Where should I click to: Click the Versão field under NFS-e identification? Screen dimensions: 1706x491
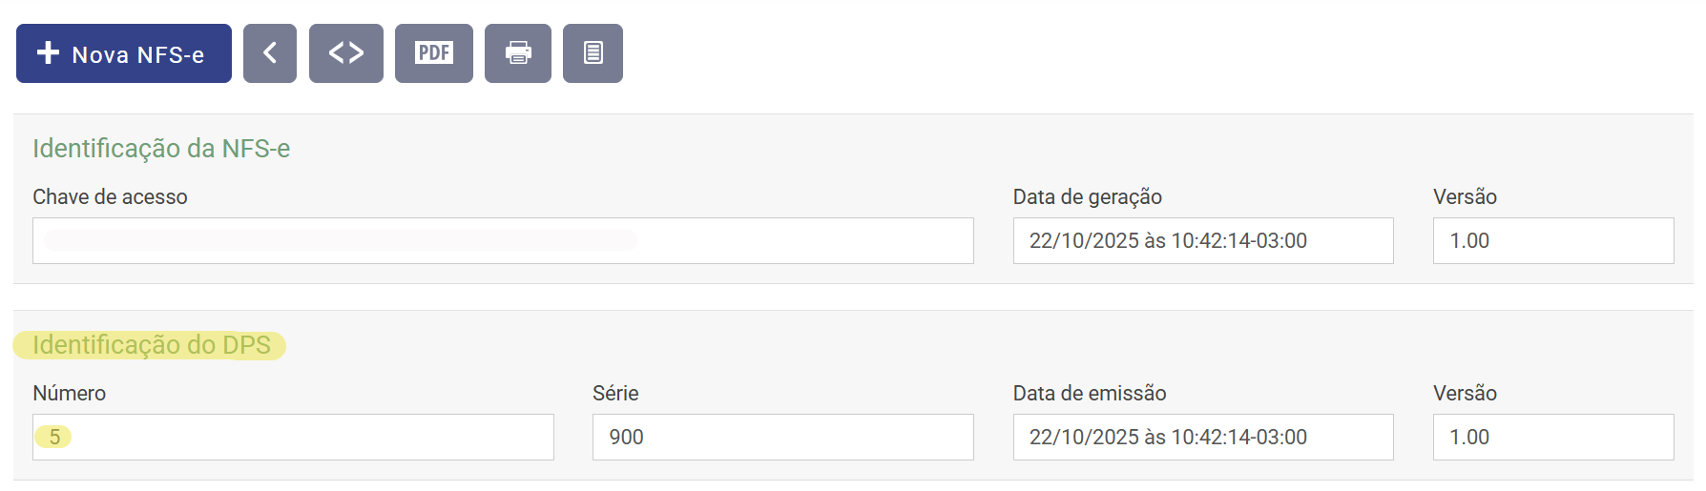1552,240
